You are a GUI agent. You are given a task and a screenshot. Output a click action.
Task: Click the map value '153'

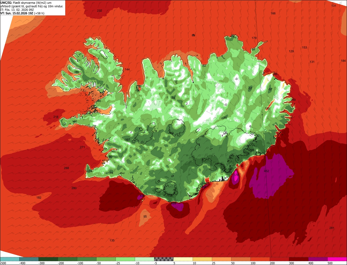pyautogui.click(x=304, y=47)
